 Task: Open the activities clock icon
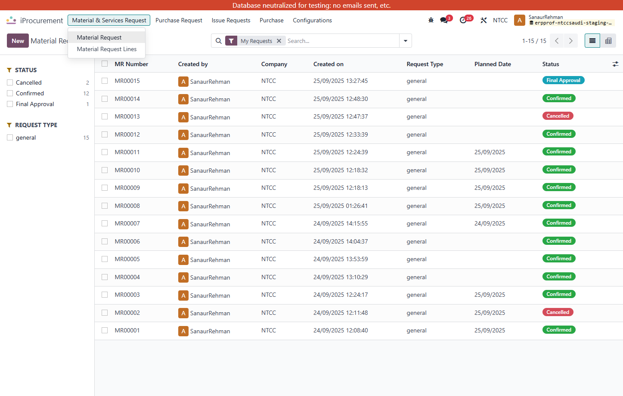463,20
